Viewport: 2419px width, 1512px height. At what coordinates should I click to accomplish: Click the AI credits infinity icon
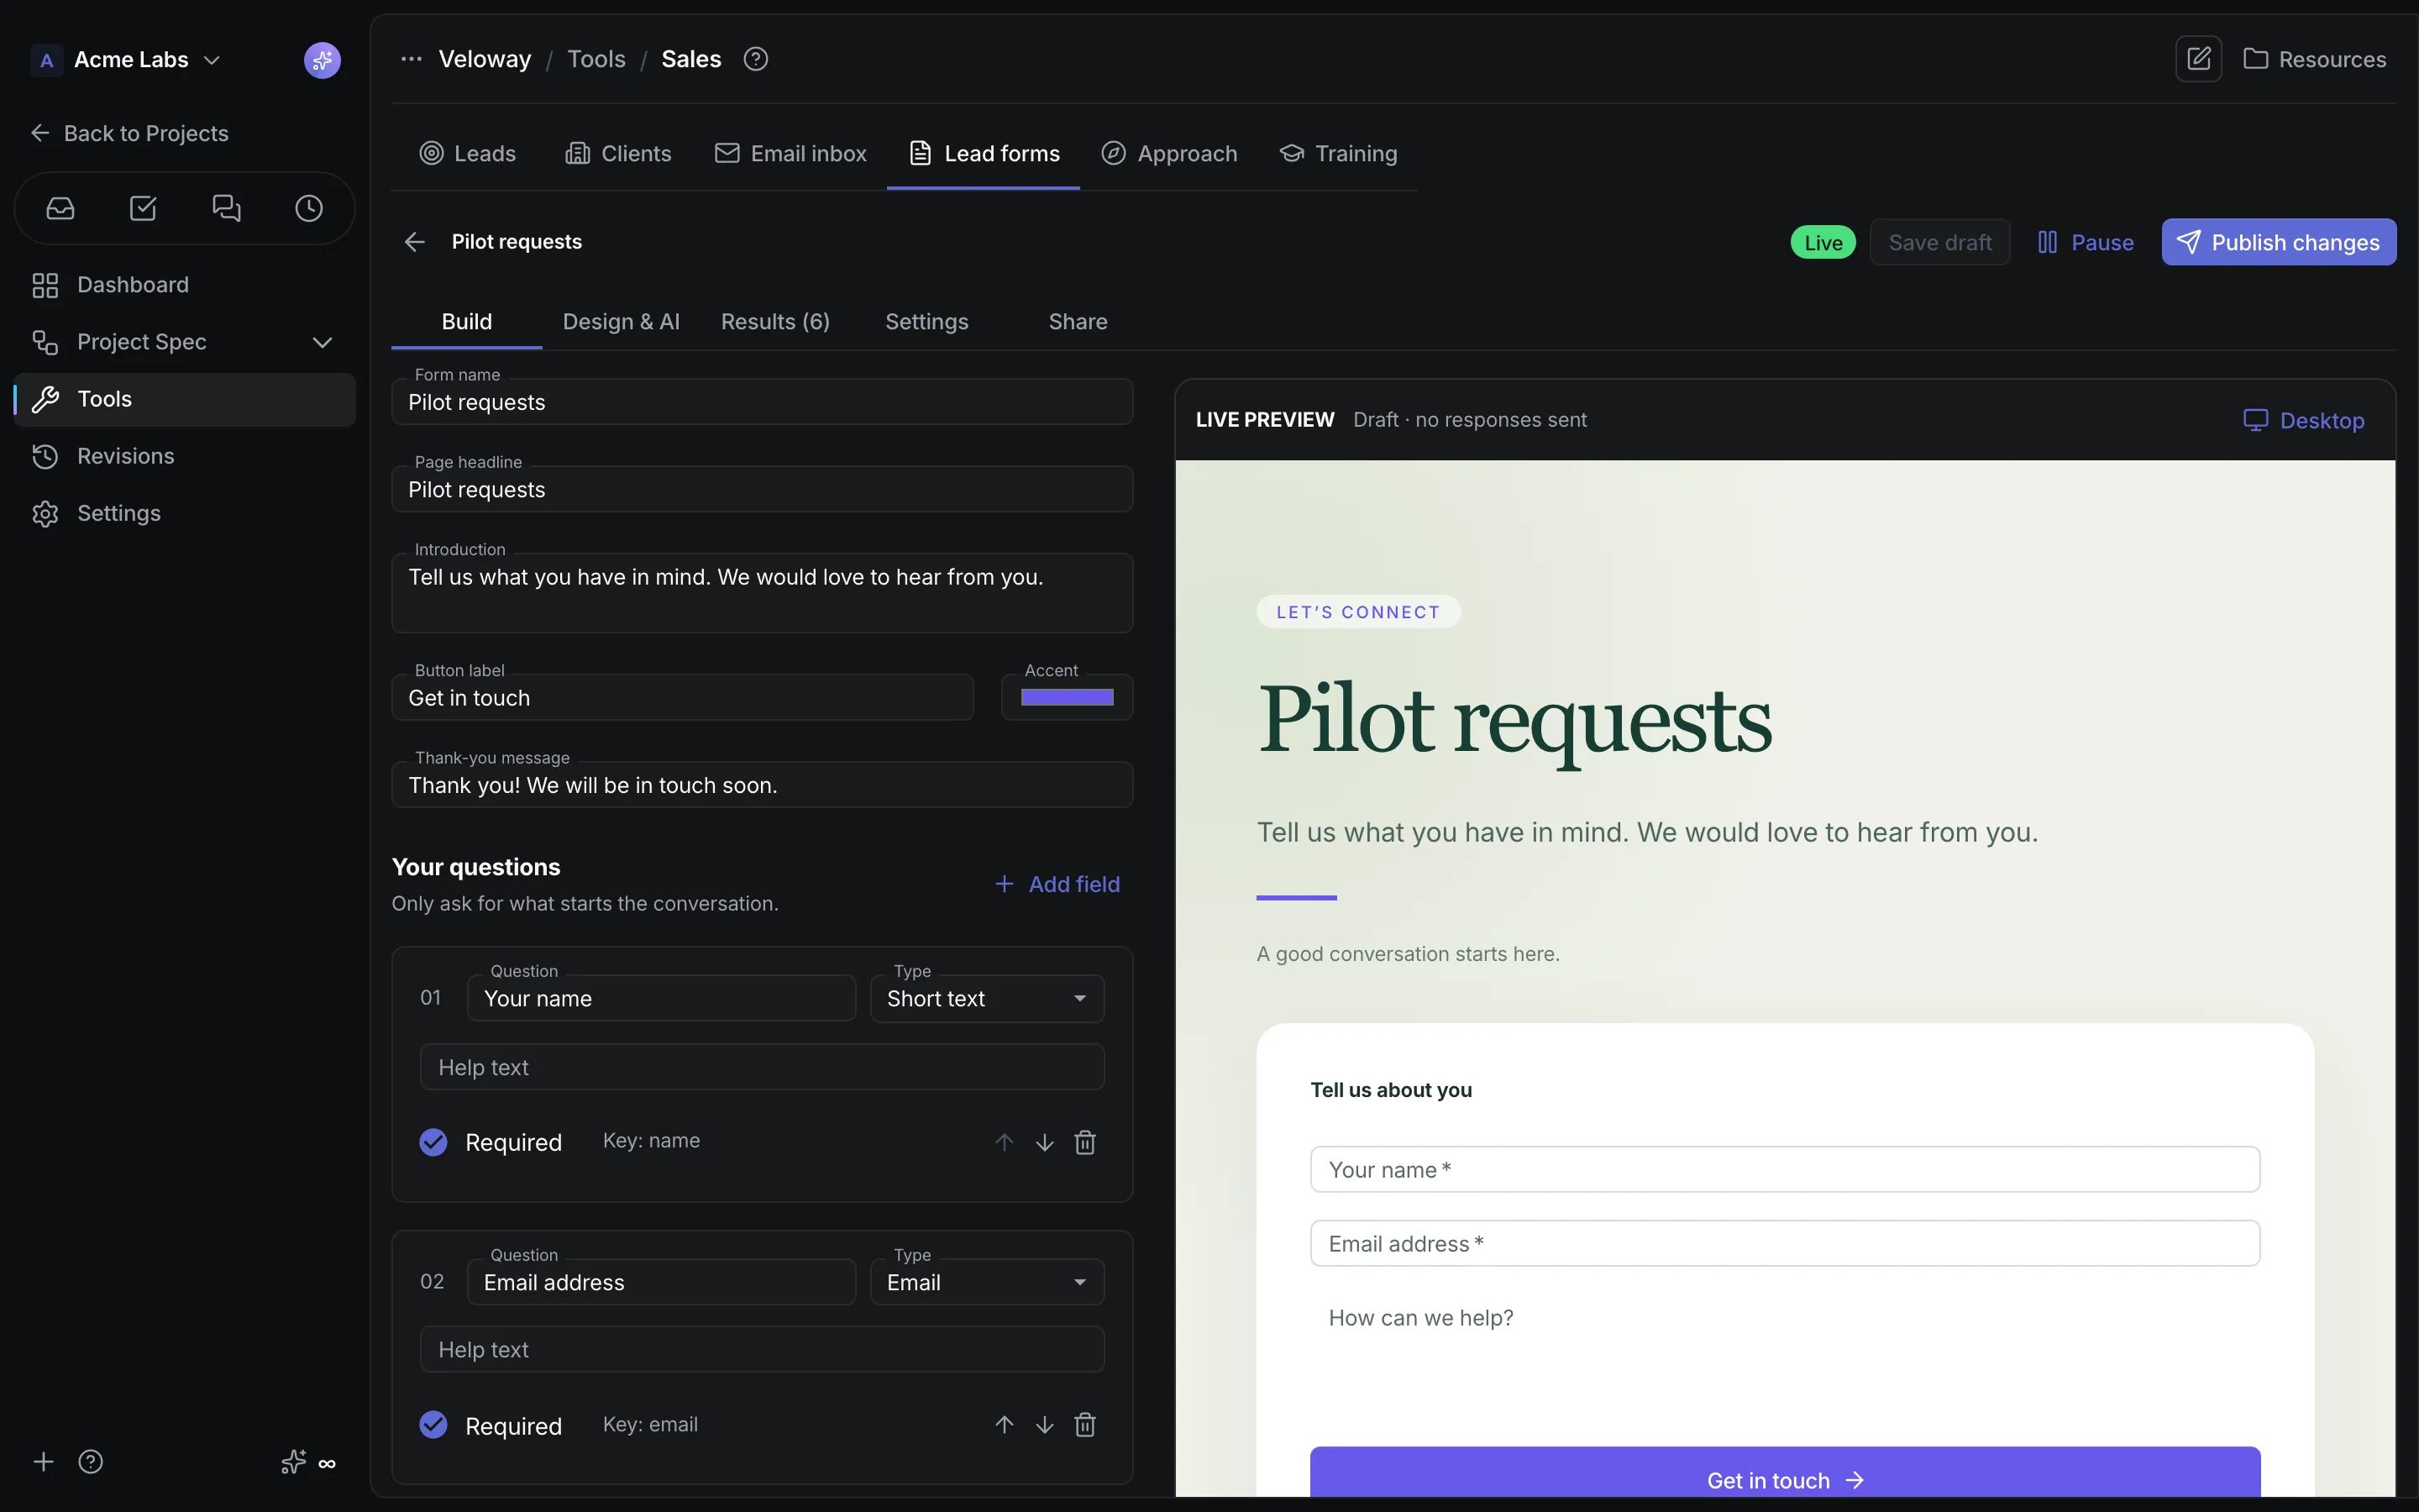[x=308, y=1463]
